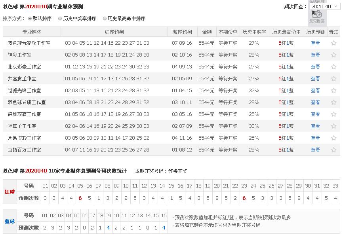The image size is (343, 237).
Task: Click the 红球 label in statistics table
Action: click(10, 192)
